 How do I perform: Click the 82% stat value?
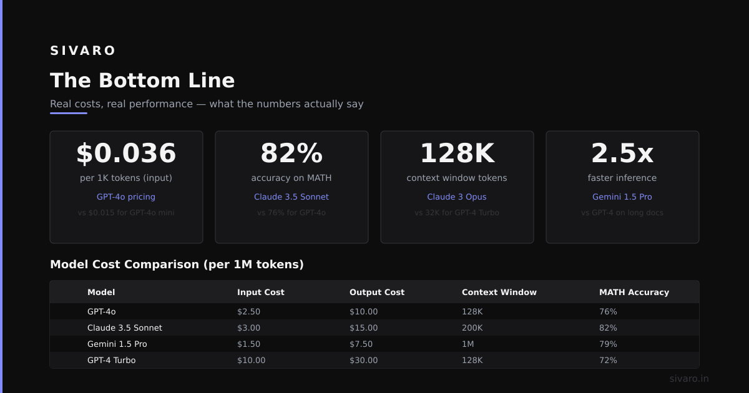pos(291,153)
